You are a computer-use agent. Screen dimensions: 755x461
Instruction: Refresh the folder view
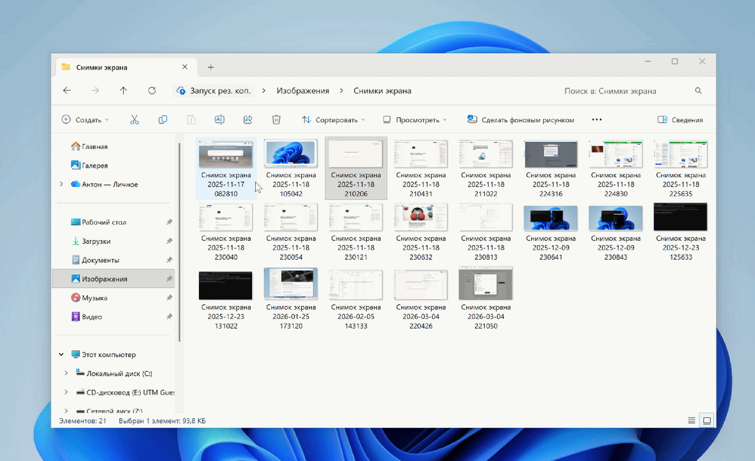pyautogui.click(x=152, y=91)
